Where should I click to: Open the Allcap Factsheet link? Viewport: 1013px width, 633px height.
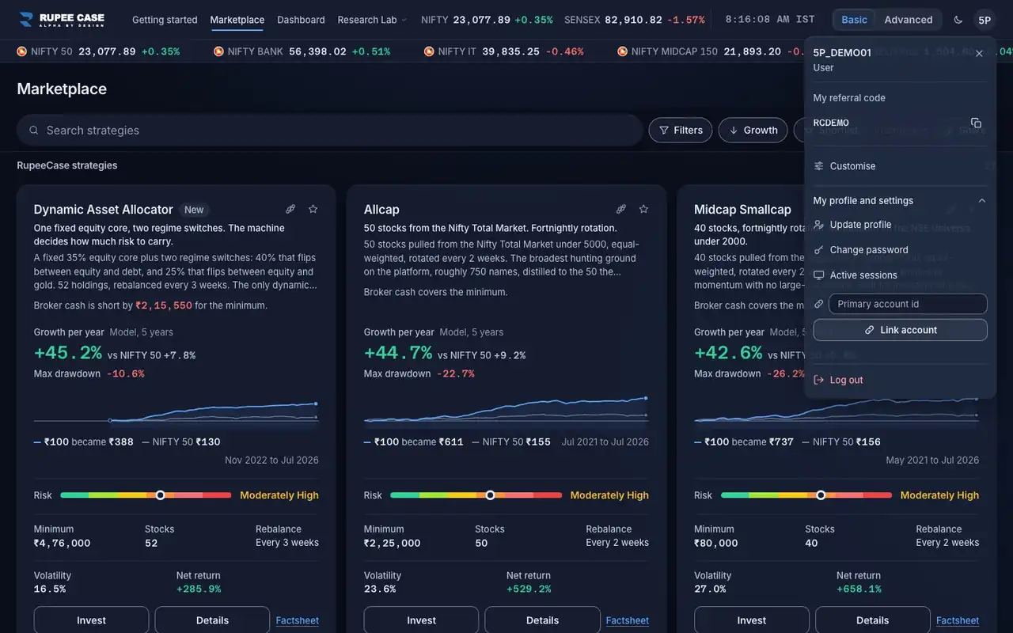click(x=628, y=620)
